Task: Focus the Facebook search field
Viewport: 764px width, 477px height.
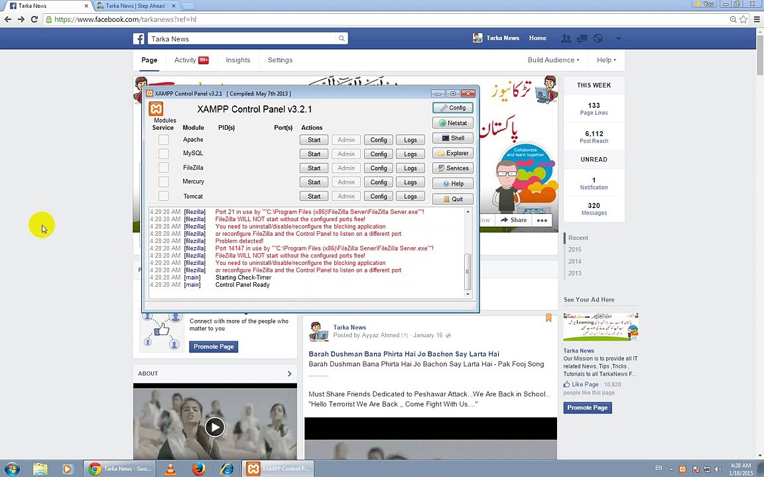Action: pos(243,38)
